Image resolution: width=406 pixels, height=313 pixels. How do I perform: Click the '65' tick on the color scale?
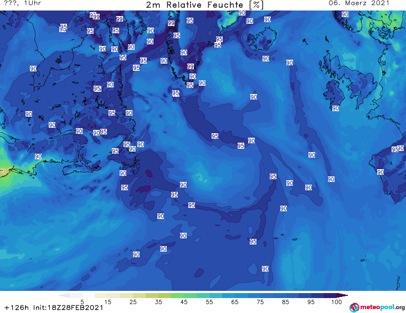coord(235,302)
